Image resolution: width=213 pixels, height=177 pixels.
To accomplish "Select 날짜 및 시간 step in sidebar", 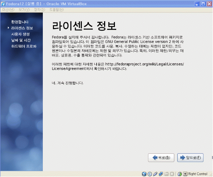I will [x=21, y=40].
